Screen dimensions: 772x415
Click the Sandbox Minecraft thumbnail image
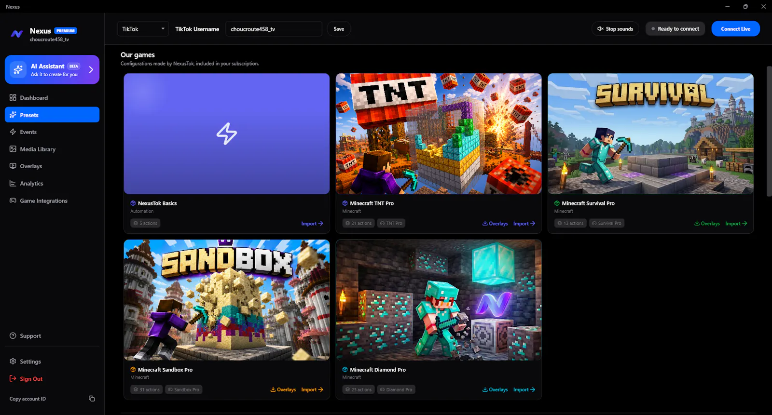pyautogui.click(x=227, y=300)
